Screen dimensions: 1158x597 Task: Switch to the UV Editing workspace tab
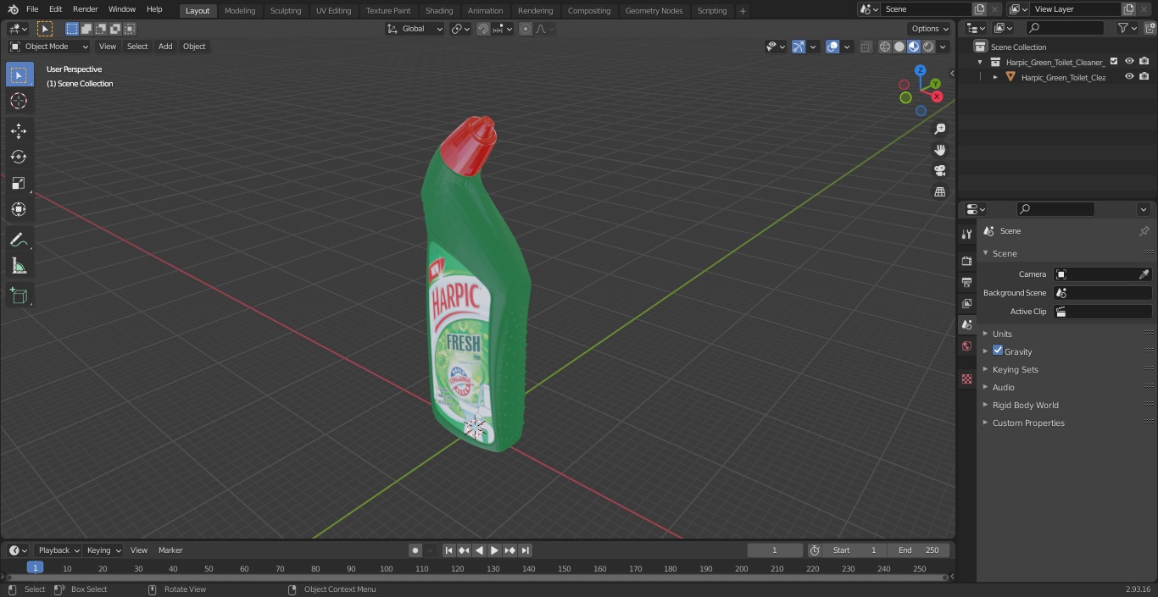tap(333, 10)
